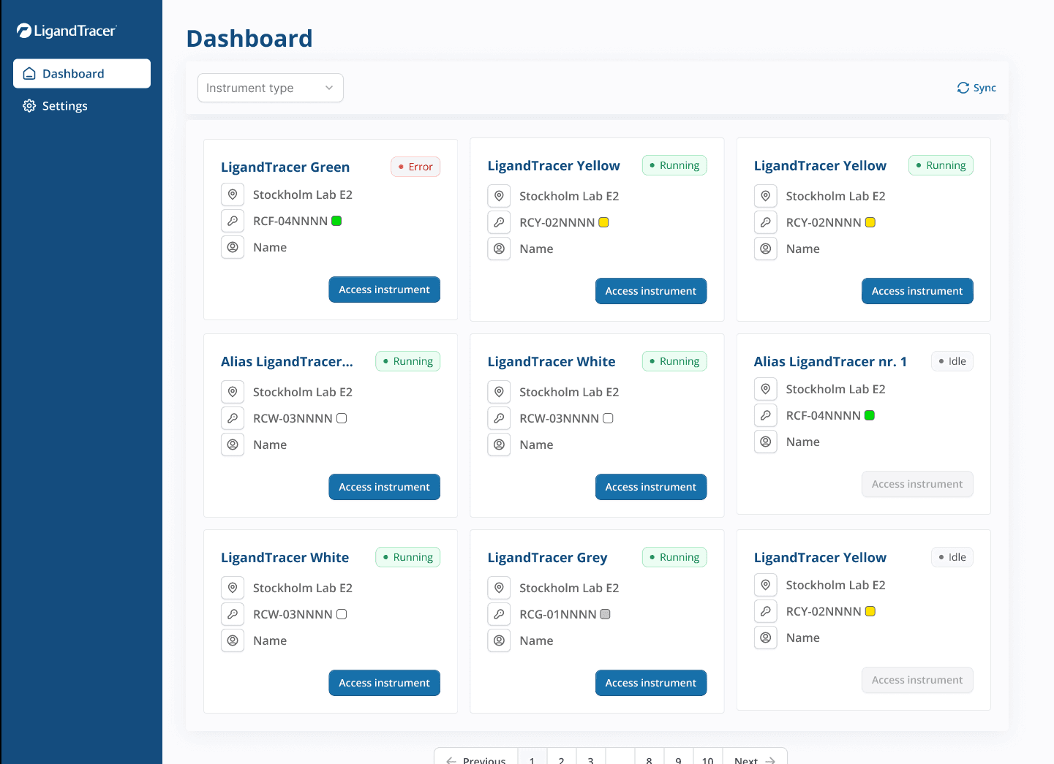Open the LigandTracer Grey card title
The height and width of the screenshot is (764, 1054).
(547, 557)
